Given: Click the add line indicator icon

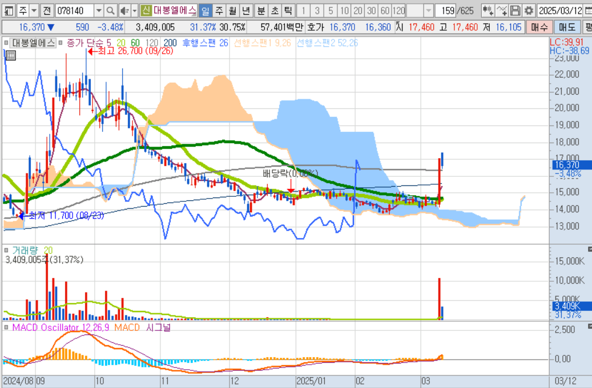Looking at the screenshot, I should [502, 11].
